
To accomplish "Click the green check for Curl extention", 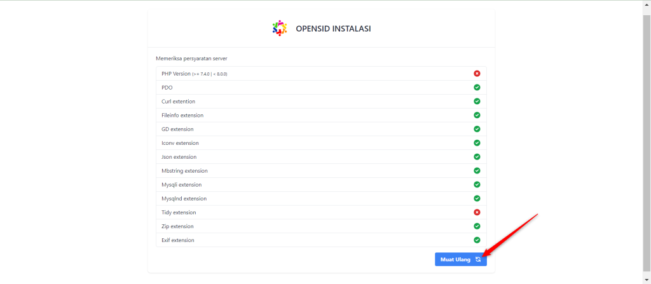I will coord(477,101).
